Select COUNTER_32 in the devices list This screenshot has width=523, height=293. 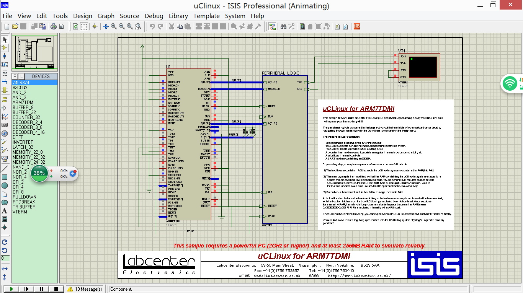point(35,117)
